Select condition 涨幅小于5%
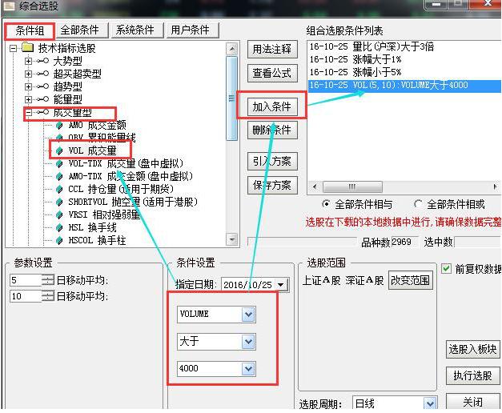 (355, 72)
